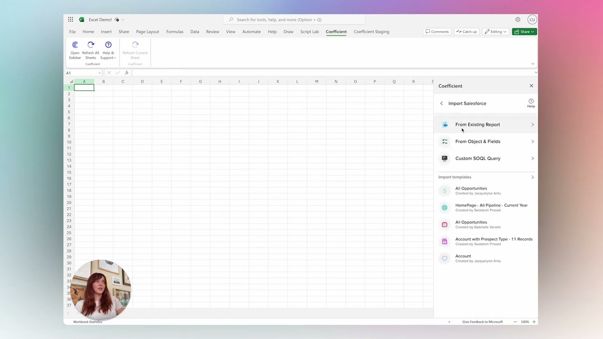Switch to the Data tab
Image resolution: width=603 pixels, height=339 pixels.
click(x=195, y=32)
